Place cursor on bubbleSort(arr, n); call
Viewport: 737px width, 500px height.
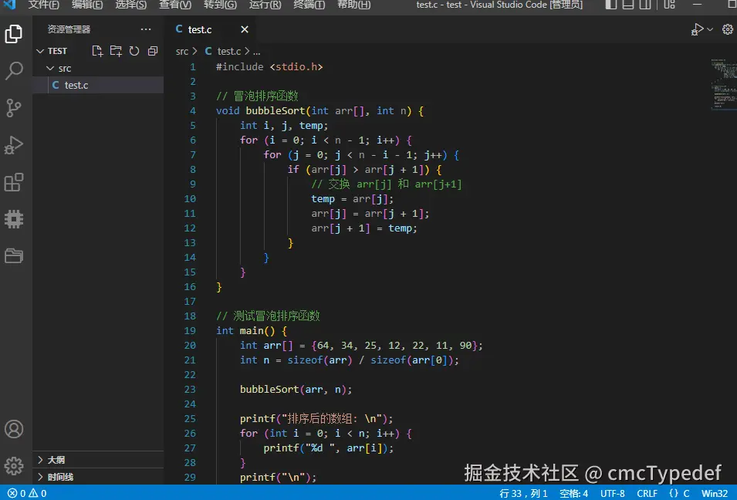(x=296, y=389)
